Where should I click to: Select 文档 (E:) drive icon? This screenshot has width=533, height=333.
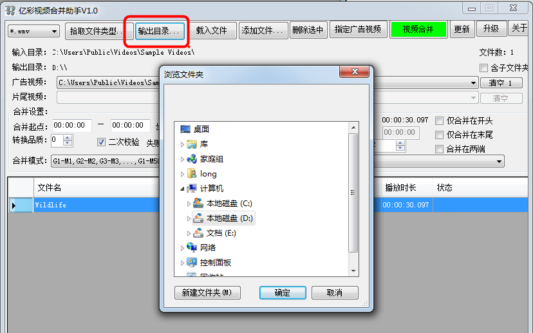[198, 233]
